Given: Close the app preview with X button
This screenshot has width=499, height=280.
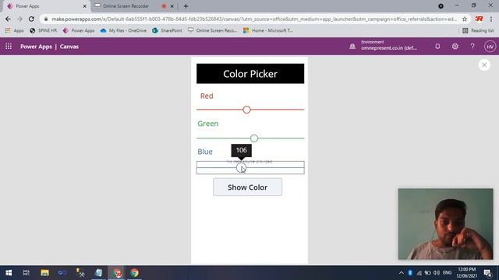Looking at the screenshot, I should click(x=484, y=65).
